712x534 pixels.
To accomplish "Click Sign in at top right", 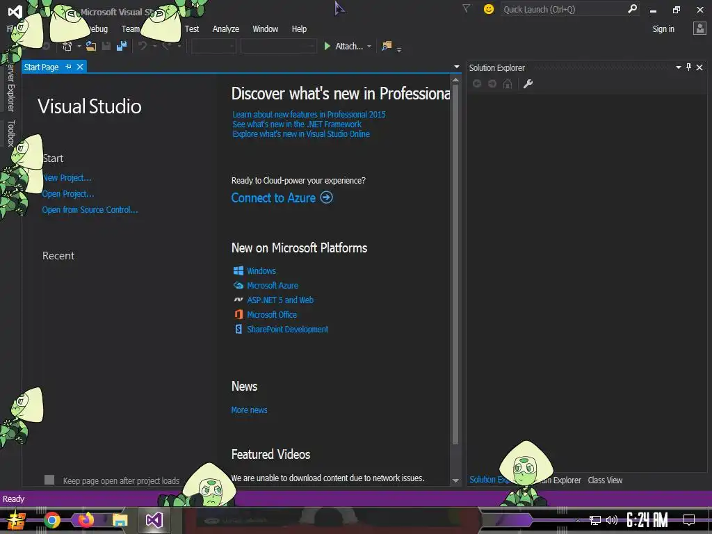I will point(663,29).
